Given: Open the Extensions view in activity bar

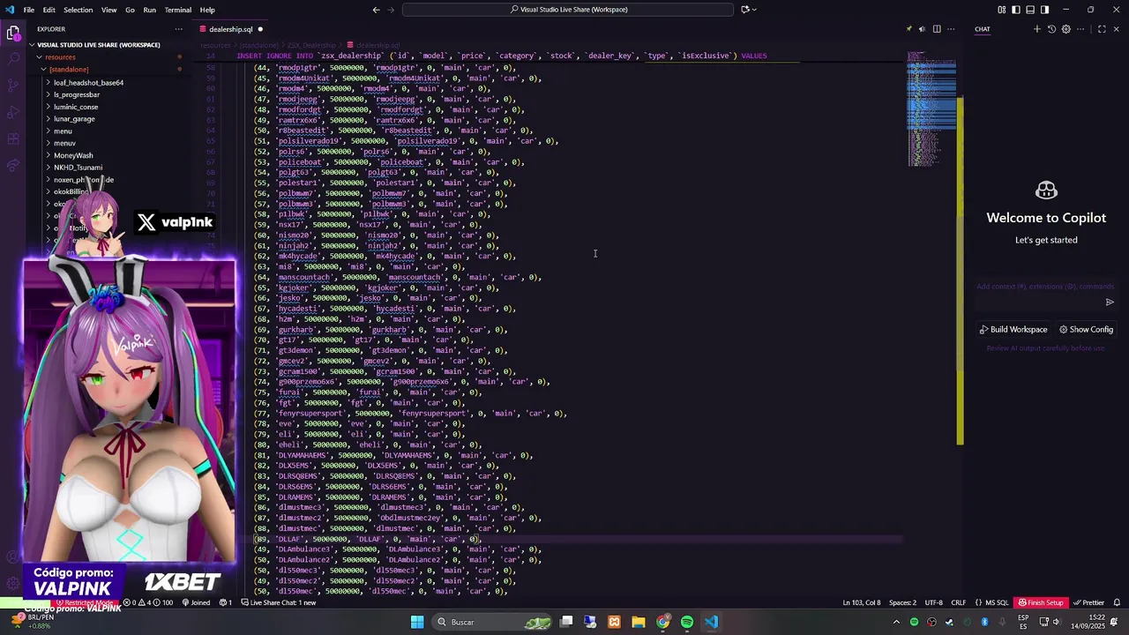Looking at the screenshot, I should click(x=13, y=138).
